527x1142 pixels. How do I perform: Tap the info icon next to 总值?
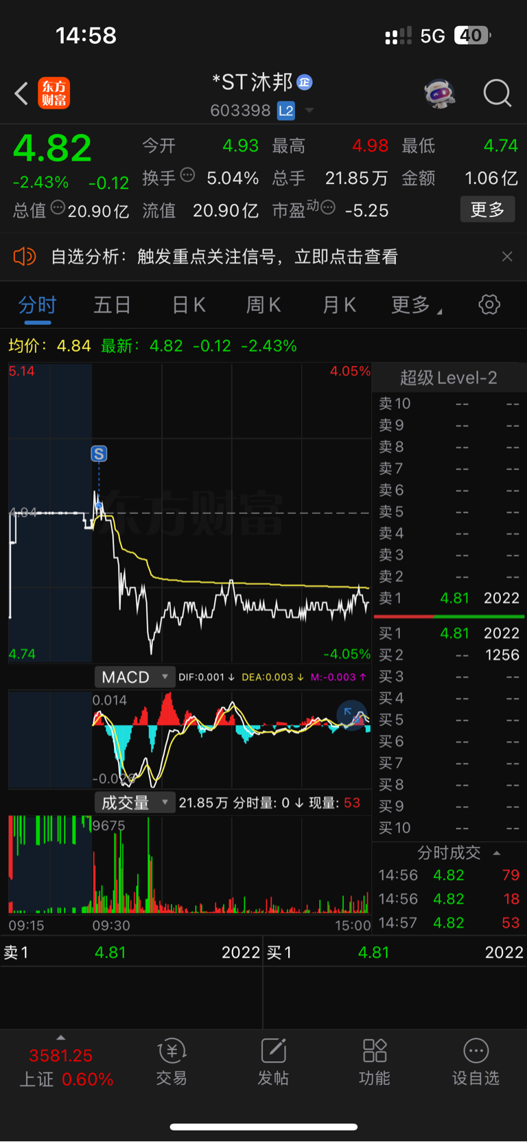point(58,207)
